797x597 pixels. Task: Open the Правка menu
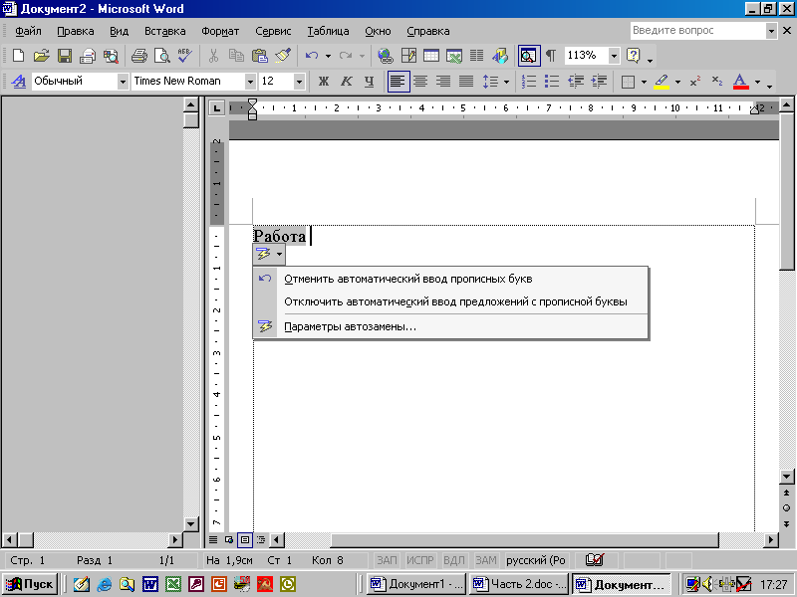(x=76, y=31)
